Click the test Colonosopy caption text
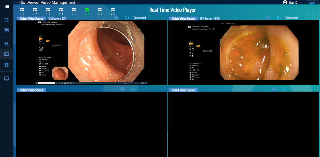 (x=228, y=23)
